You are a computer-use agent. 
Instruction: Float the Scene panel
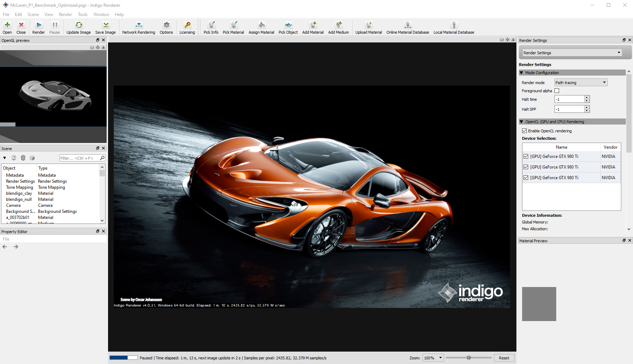pyautogui.click(x=98, y=148)
